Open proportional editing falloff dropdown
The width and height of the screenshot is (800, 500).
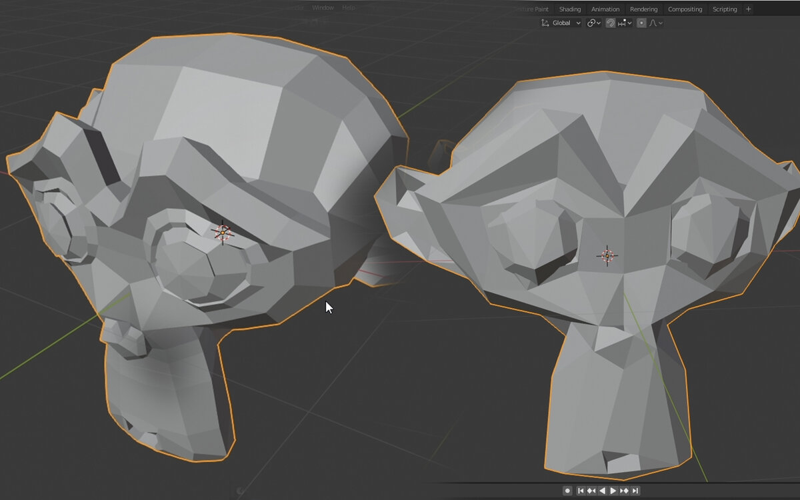(655, 23)
